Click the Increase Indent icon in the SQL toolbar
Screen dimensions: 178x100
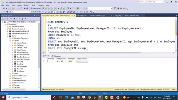tap(87, 12)
